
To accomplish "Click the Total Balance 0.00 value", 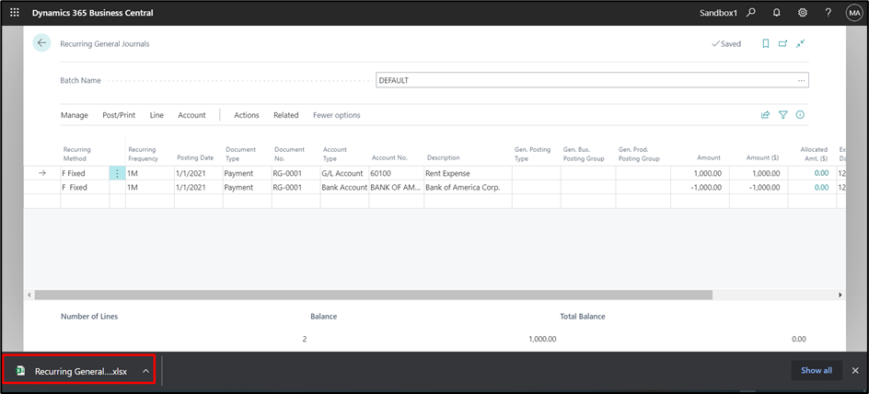I will pyautogui.click(x=799, y=339).
